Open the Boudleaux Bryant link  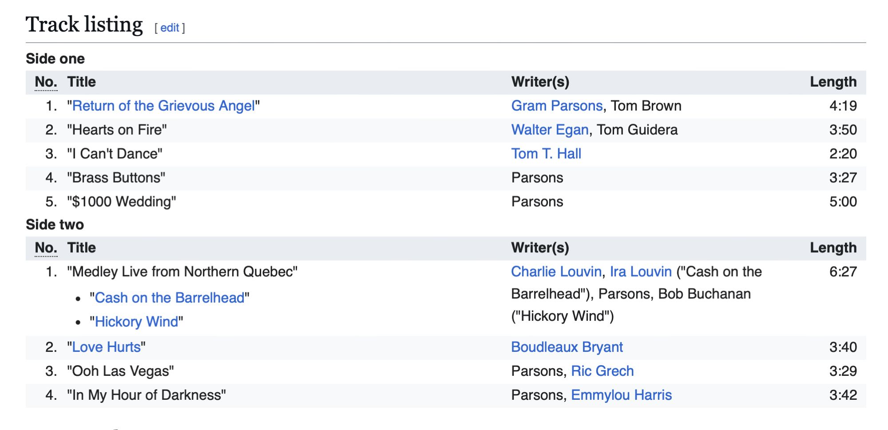click(x=567, y=347)
